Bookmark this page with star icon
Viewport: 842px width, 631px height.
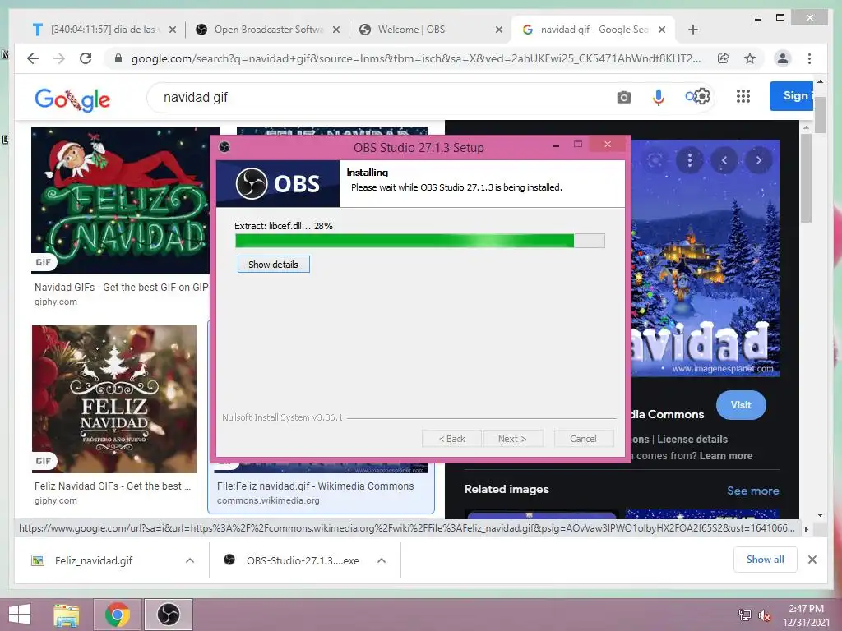coord(750,58)
